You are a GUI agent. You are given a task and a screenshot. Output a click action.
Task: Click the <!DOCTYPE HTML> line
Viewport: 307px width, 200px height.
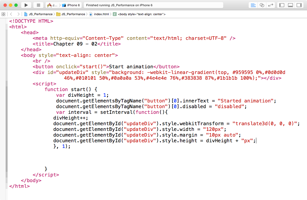[x=31, y=21]
